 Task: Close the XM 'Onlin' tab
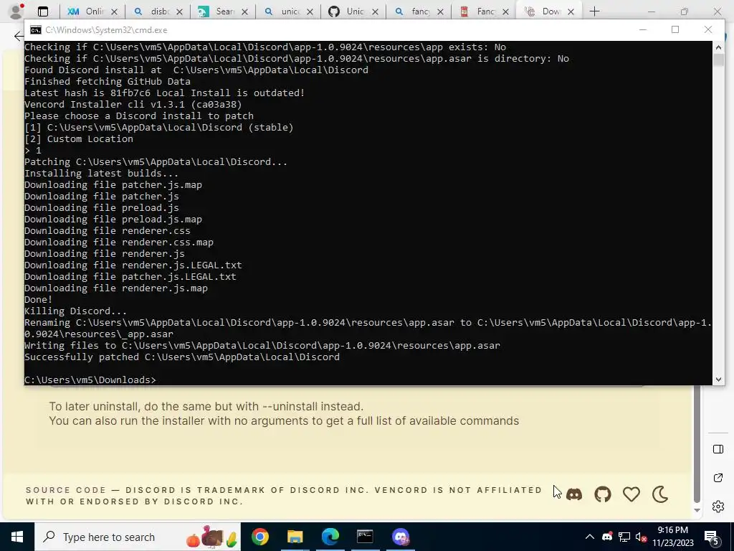click(114, 11)
